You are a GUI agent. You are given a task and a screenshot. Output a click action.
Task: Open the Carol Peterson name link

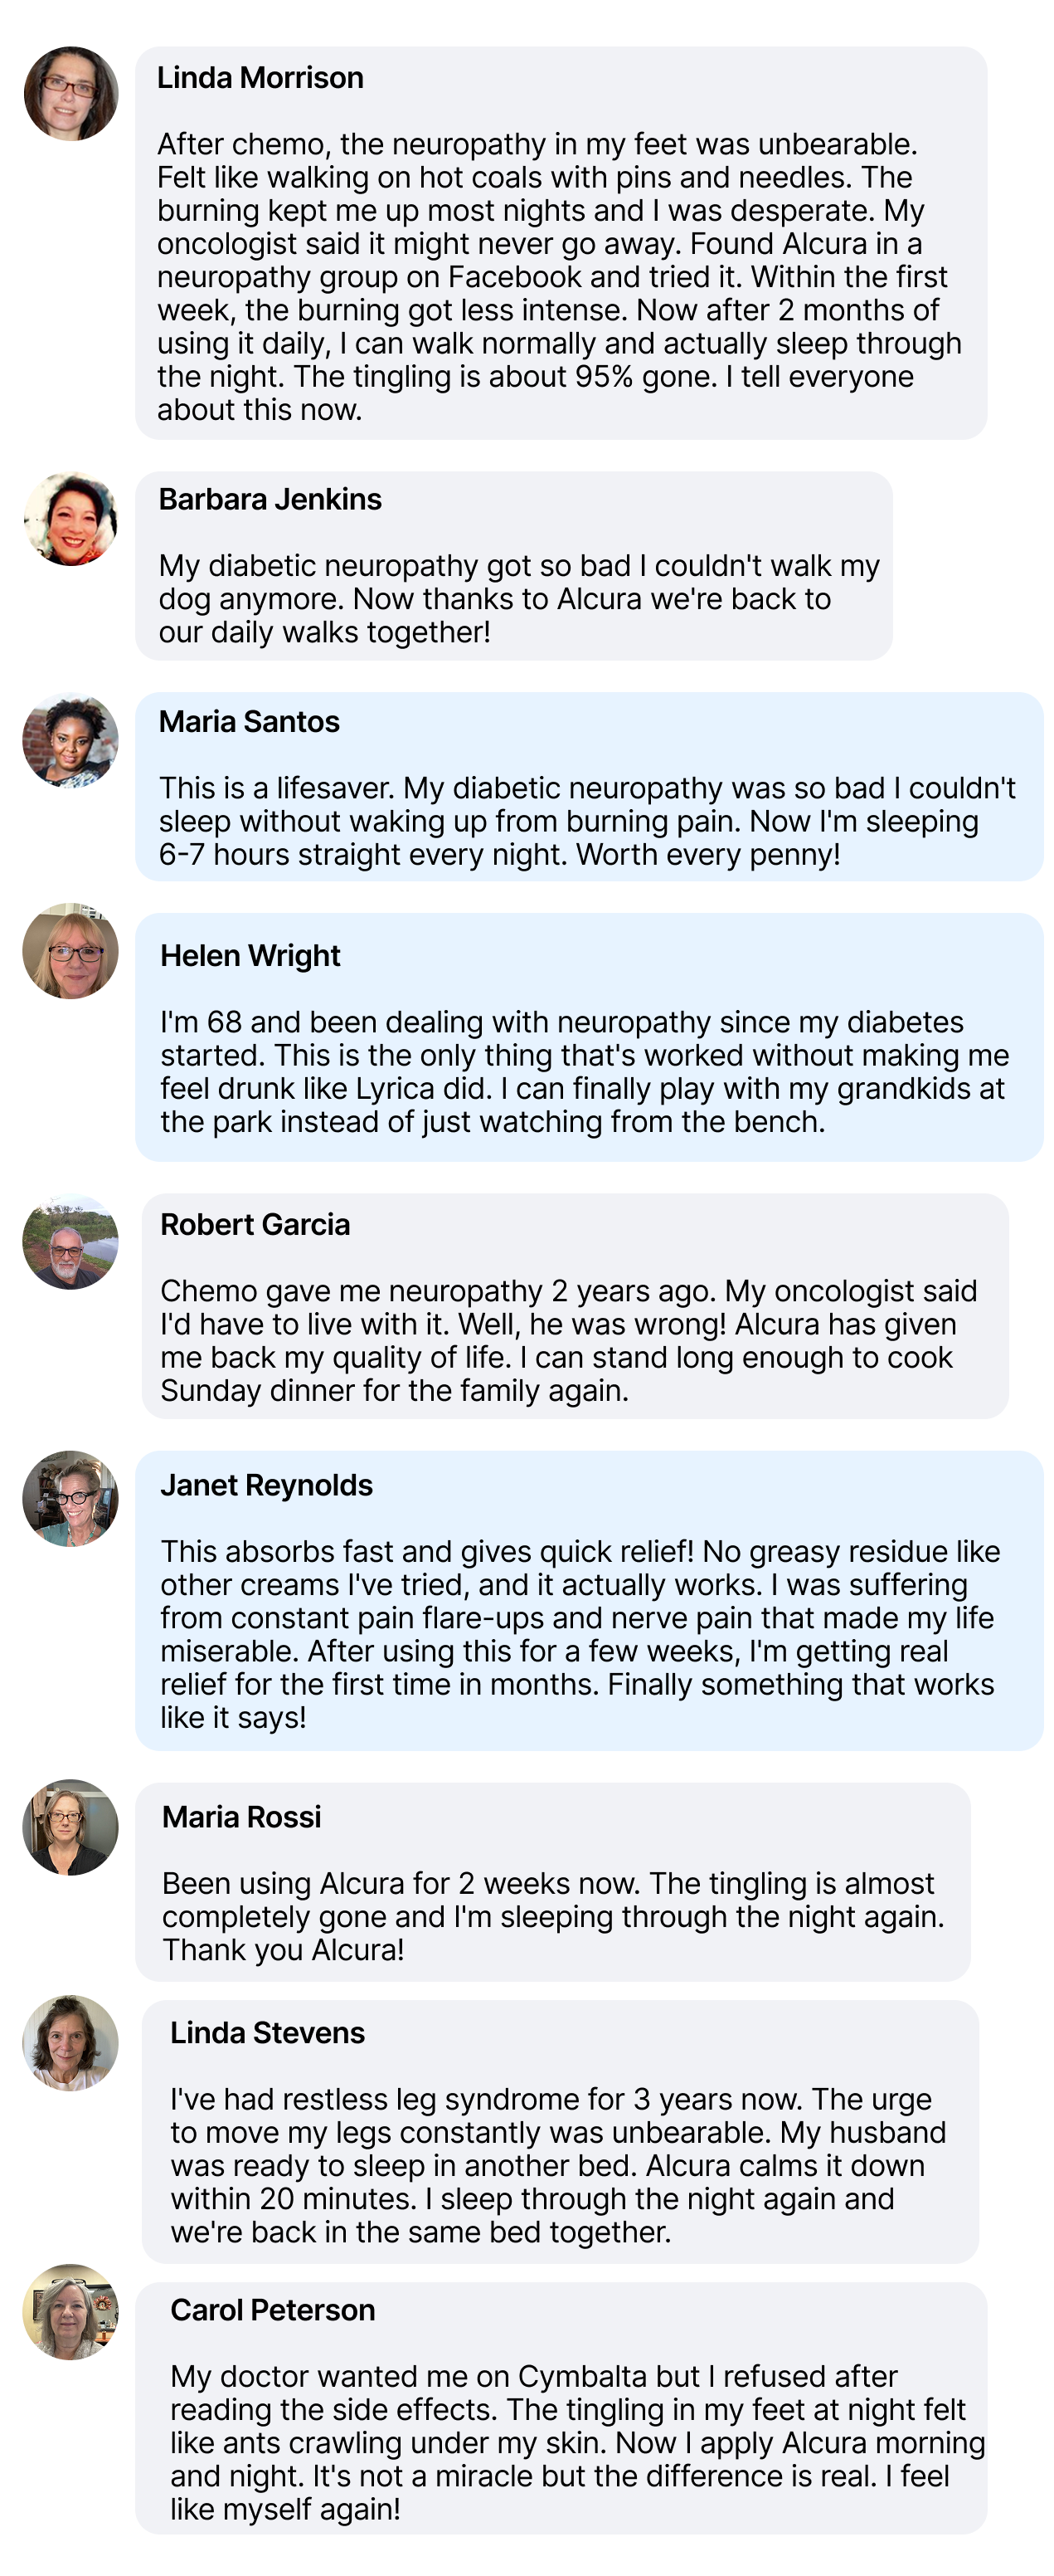tap(273, 2310)
